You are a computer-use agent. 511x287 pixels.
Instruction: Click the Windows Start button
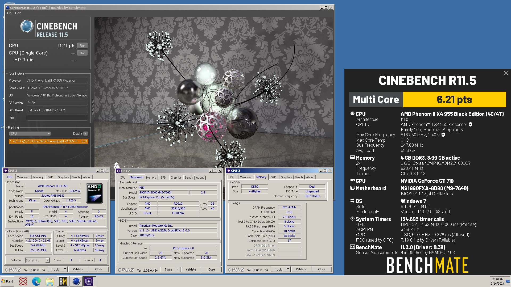(7, 281)
